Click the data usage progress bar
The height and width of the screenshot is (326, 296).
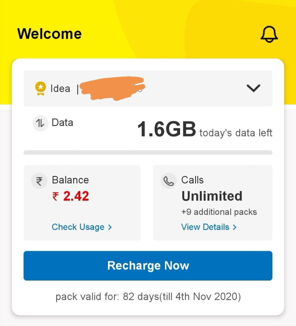click(148, 152)
